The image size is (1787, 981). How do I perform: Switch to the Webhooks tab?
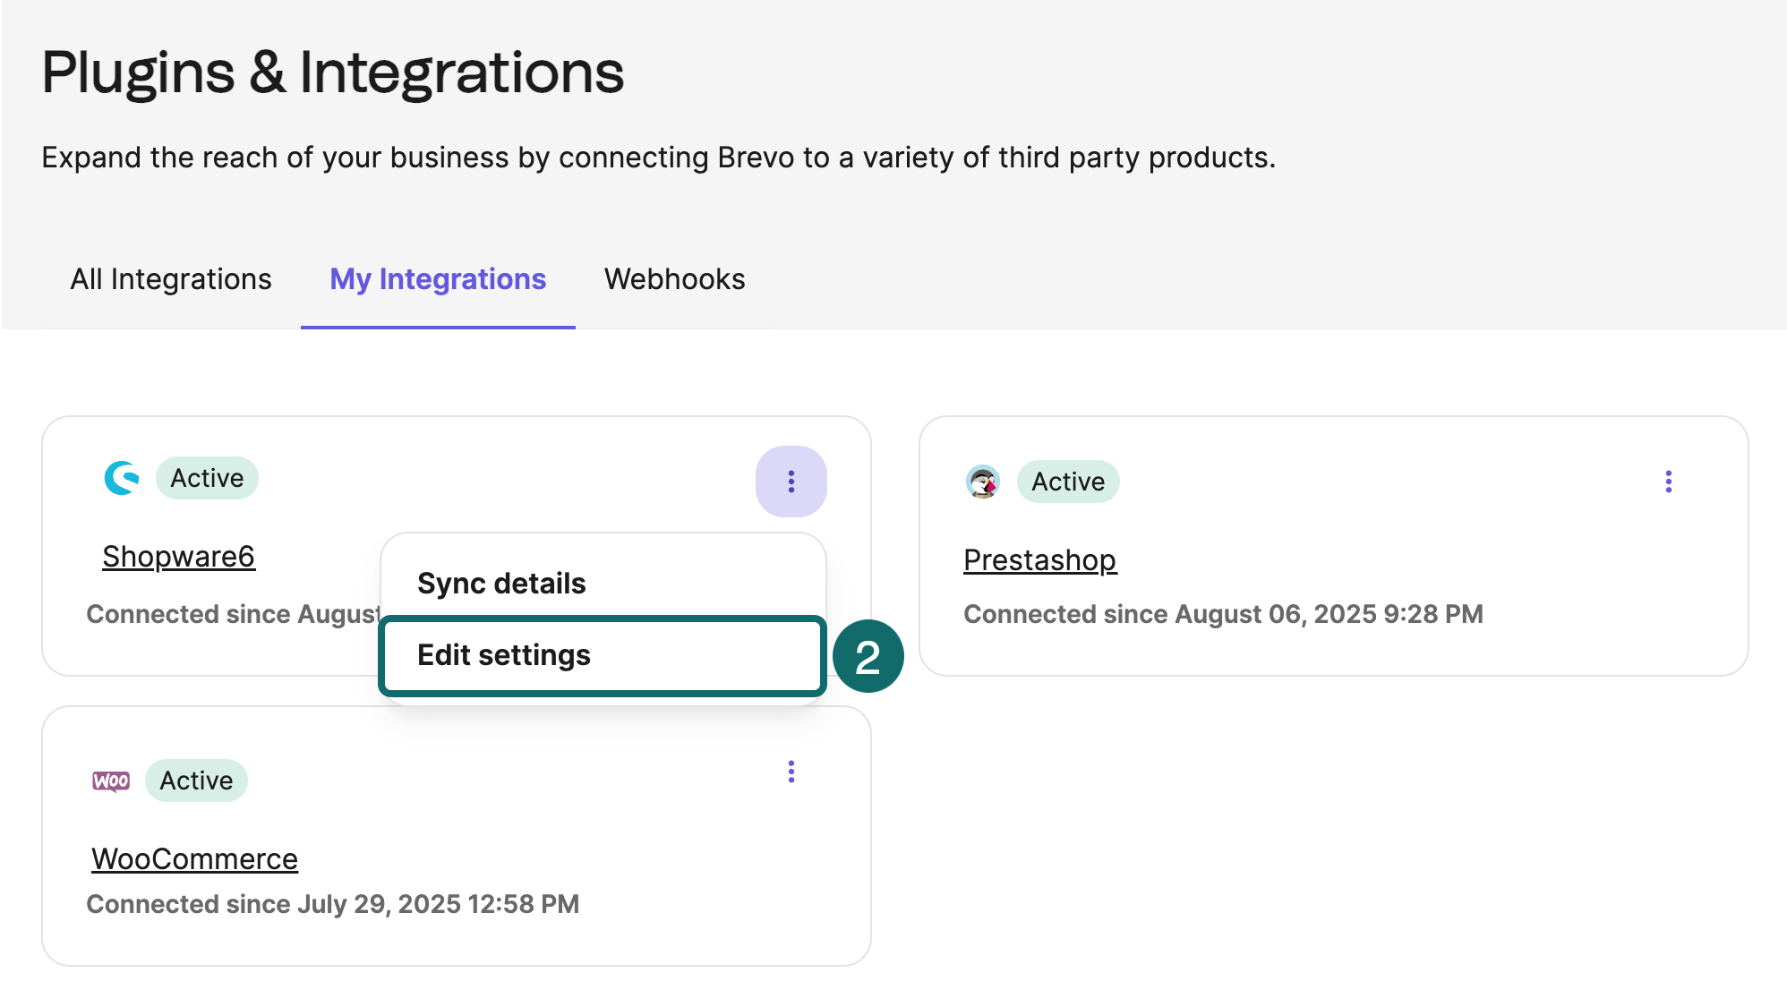[675, 279]
